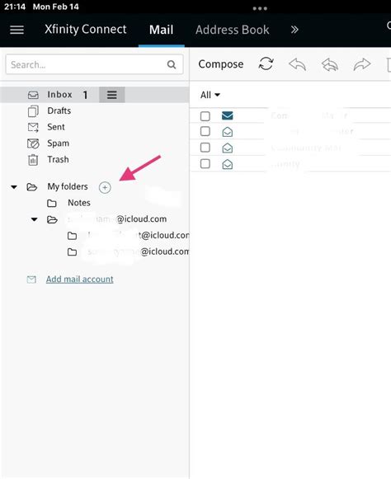Select the Trash folder

[x=58, y=159]
